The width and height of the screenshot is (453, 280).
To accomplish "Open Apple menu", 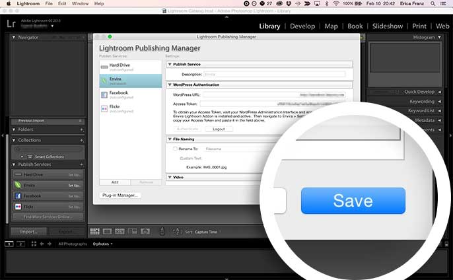I will coord(9,3).
